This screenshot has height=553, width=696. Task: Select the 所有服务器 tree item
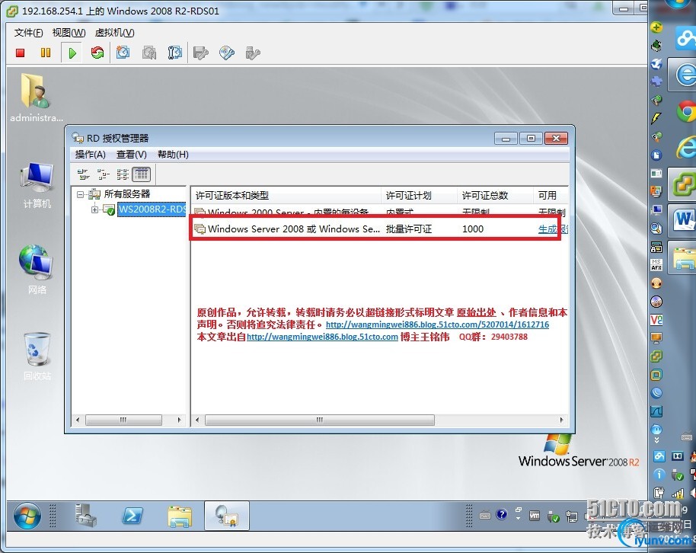click(x=127, y=194)
